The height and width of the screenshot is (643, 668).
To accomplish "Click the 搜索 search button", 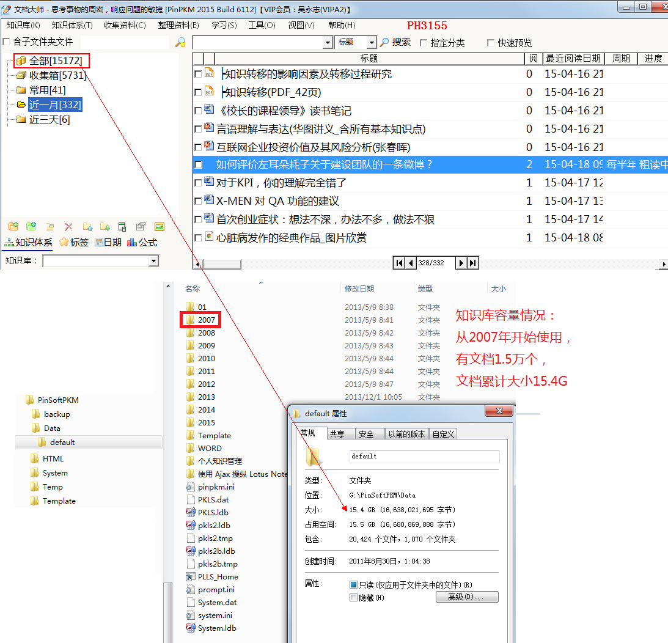I will point(395,42).
